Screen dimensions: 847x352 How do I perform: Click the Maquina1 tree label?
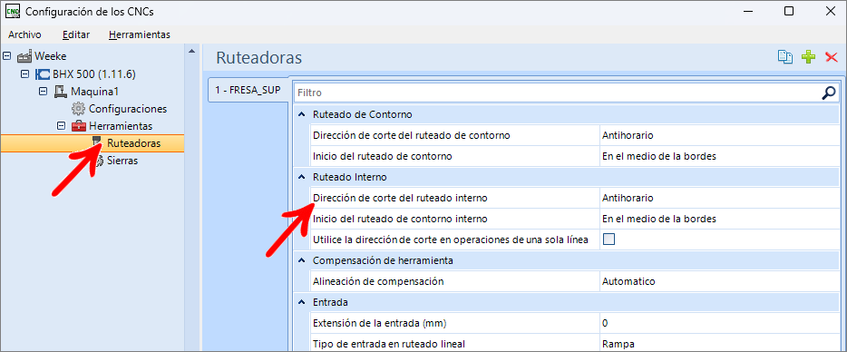[94, 92]
